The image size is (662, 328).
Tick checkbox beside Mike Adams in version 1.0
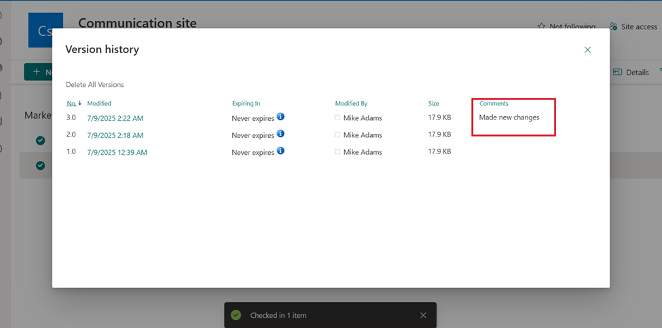click(337, 151)
